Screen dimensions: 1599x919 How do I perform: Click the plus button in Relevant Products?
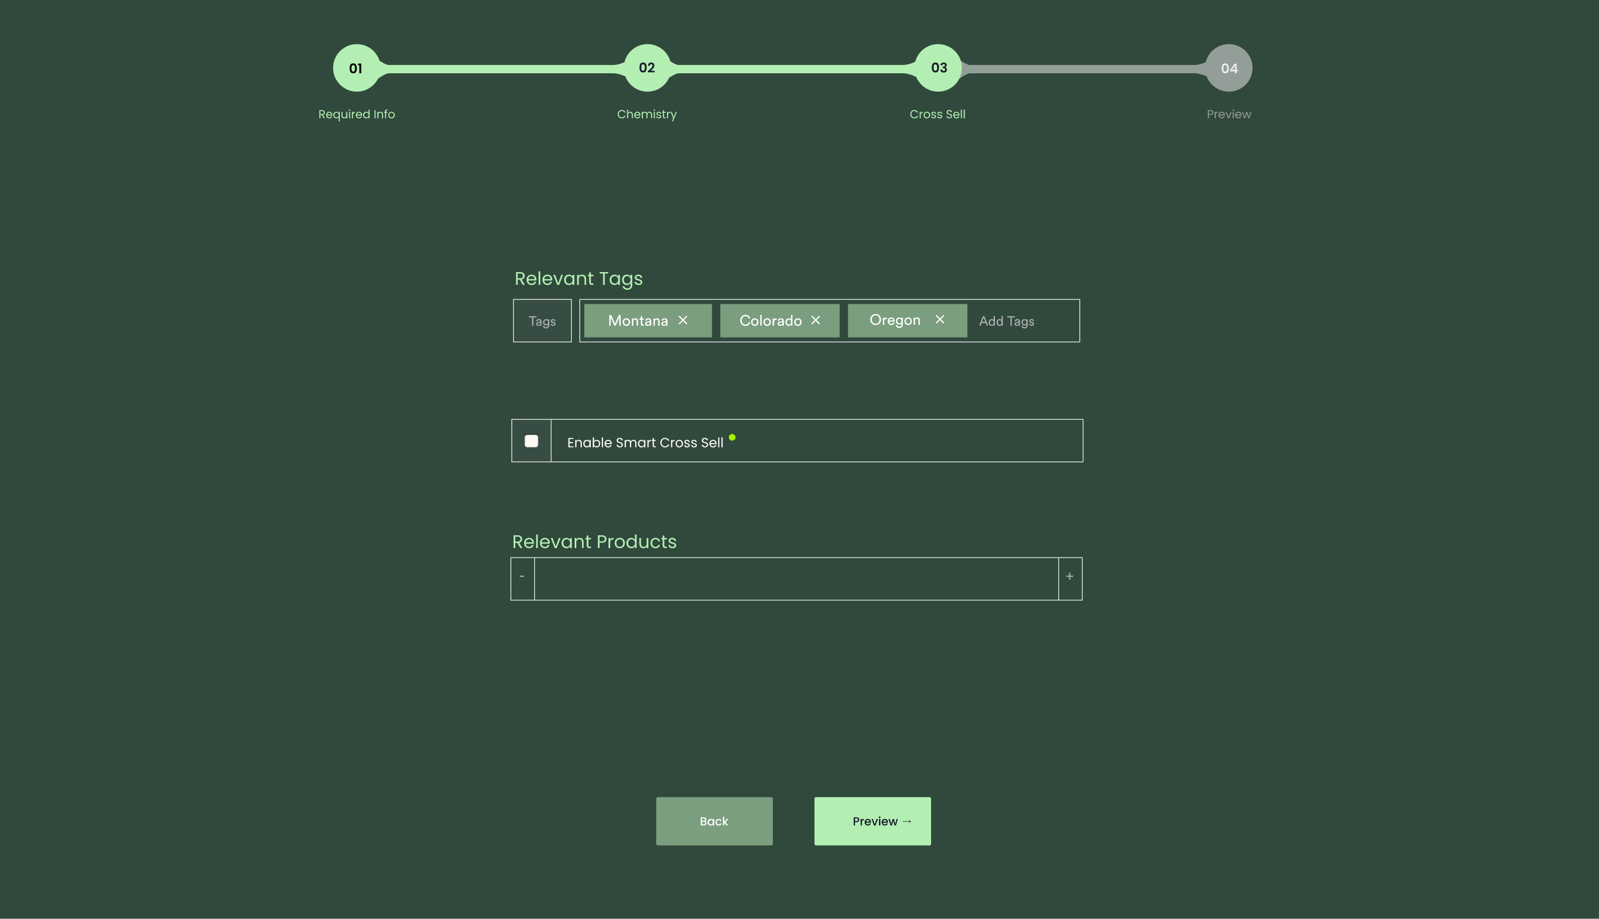[x=1069, y=577]
